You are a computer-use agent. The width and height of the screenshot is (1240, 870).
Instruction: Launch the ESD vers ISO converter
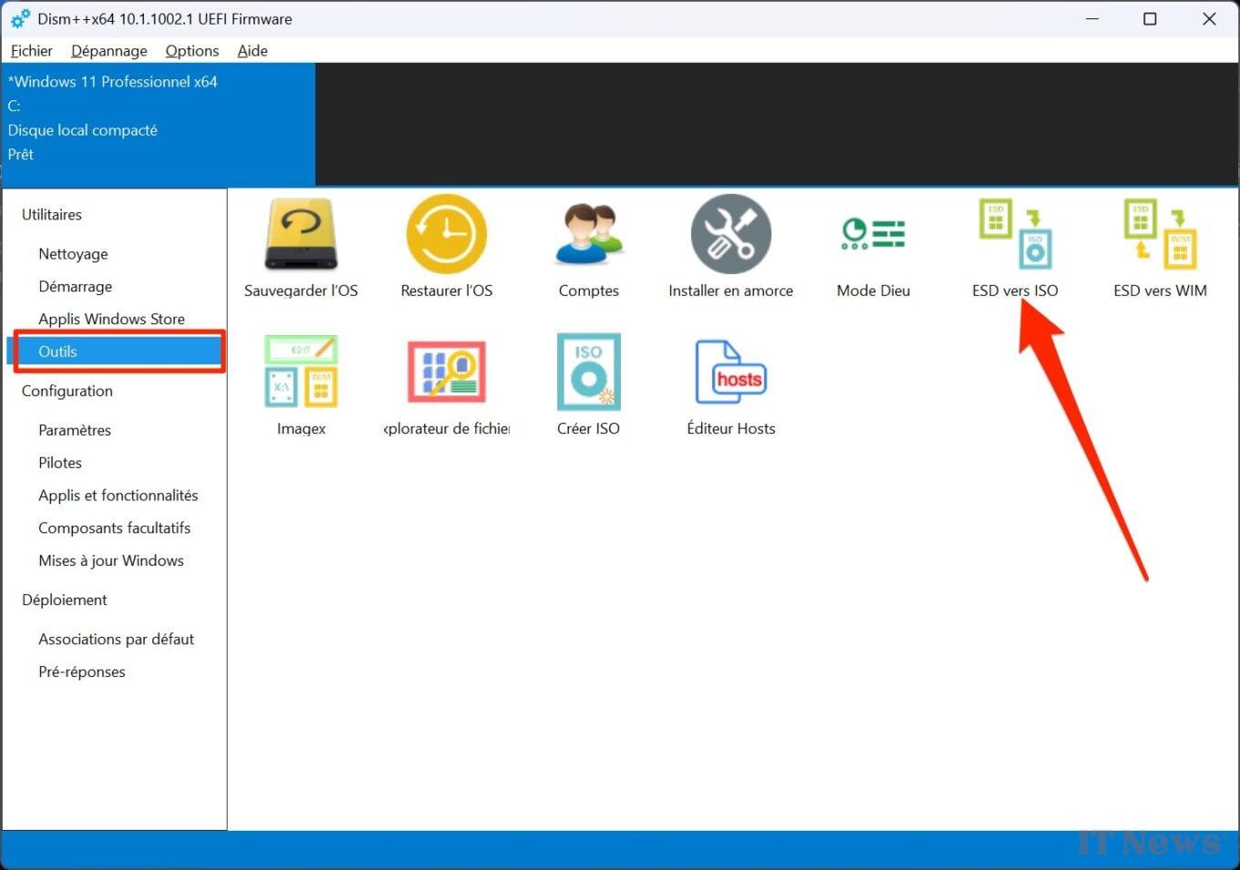tap(1015, 235)
